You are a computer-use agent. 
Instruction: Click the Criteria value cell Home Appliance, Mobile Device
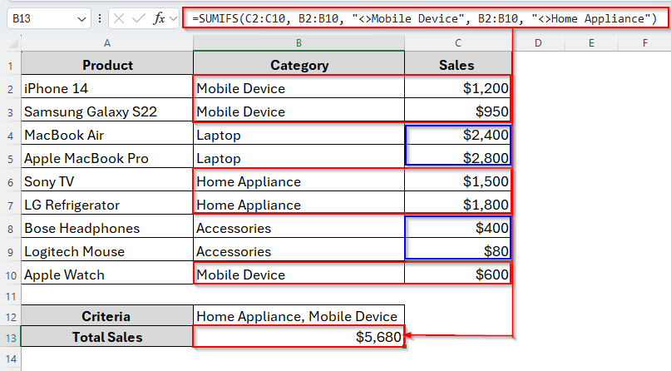(x=298, y=316)
